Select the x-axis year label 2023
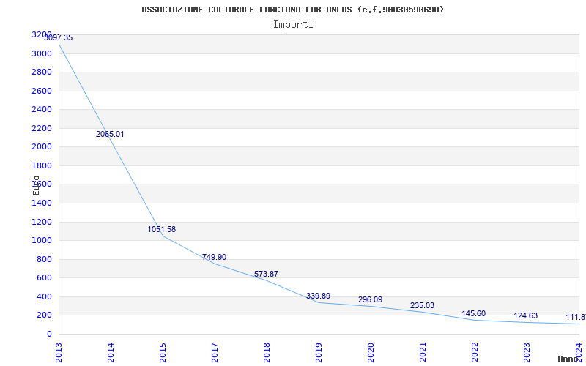This screenshot has height=366, width=586. pyautogui.click(x=526, y=353)
